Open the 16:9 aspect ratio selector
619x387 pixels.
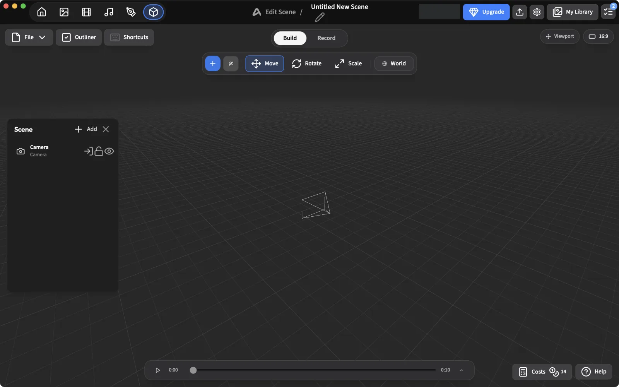point(598,36)
